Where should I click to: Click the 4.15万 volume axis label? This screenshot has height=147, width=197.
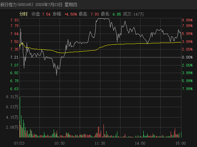coord(12,117)
